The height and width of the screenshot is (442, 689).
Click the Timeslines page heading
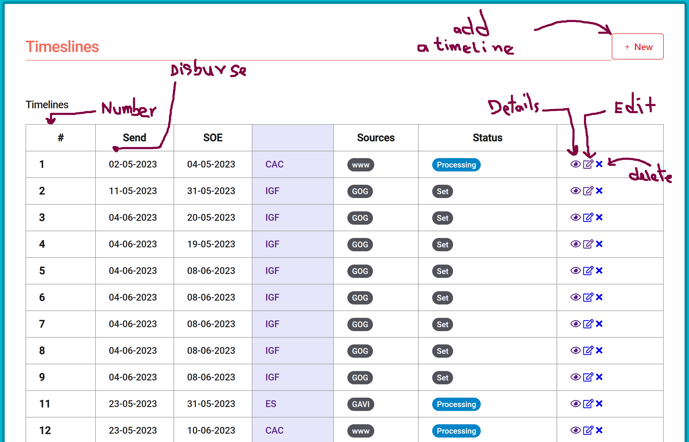[62, 46]
